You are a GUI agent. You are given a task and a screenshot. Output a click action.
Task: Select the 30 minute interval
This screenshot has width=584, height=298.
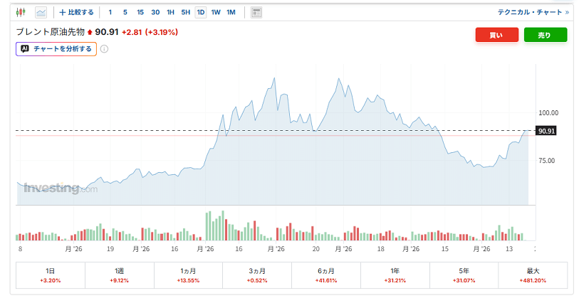click(x=155, y=12)
